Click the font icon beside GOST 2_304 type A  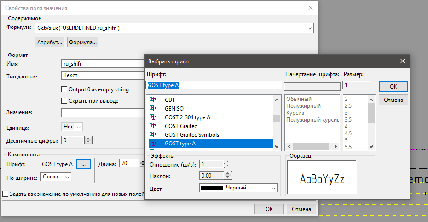(x=153, y=117)
